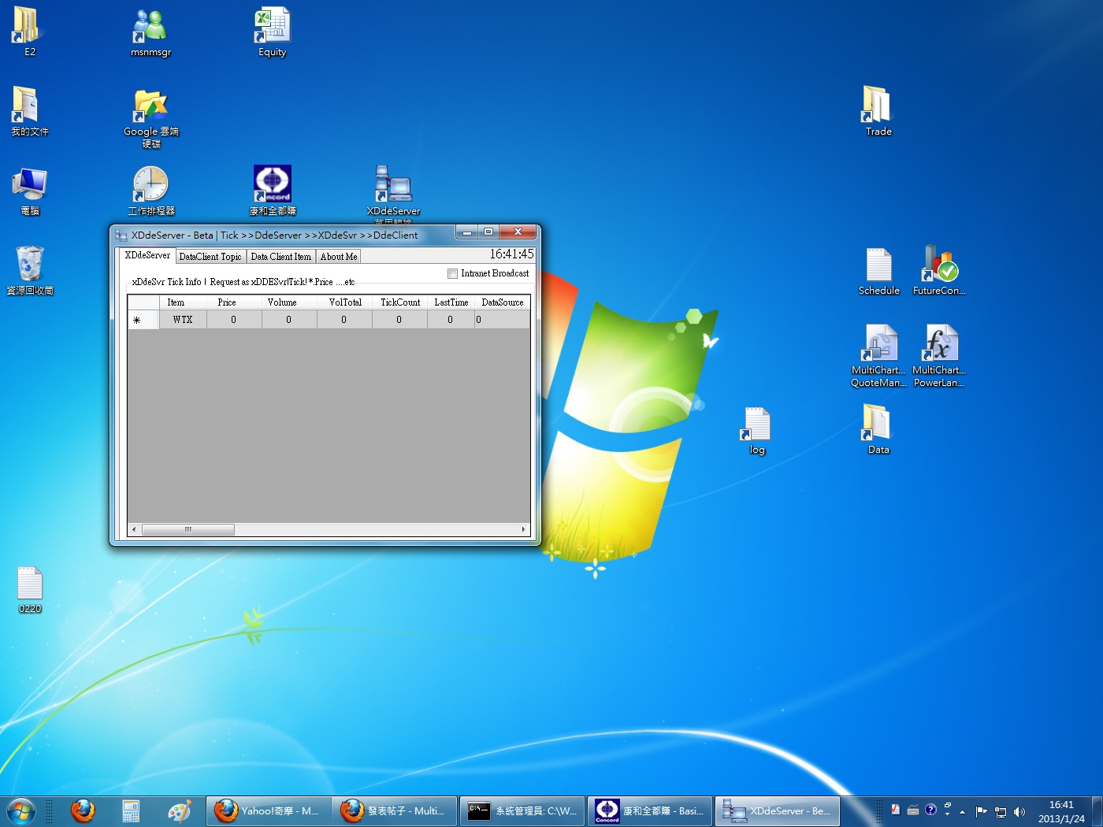Image resolution: width=1103 pixels, height=827 pixels.
Task: Launch 康和全都賺 desktop icon
Action: coord(272,191)
